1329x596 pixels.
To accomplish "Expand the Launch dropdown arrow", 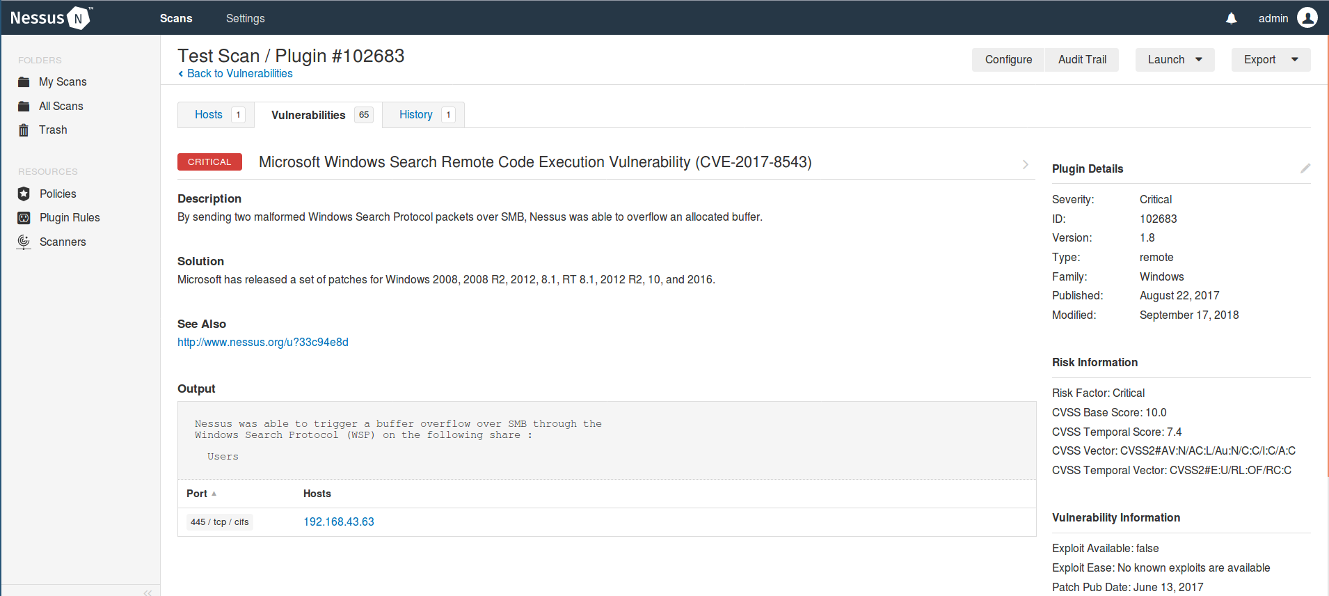I will (1199, 60).
